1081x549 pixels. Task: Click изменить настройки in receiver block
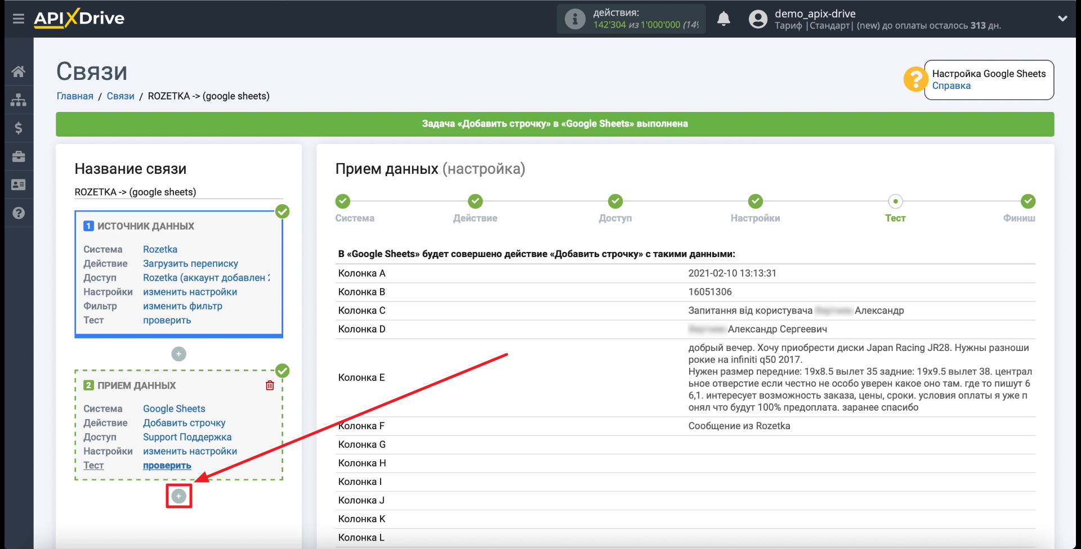click(190, 451)
